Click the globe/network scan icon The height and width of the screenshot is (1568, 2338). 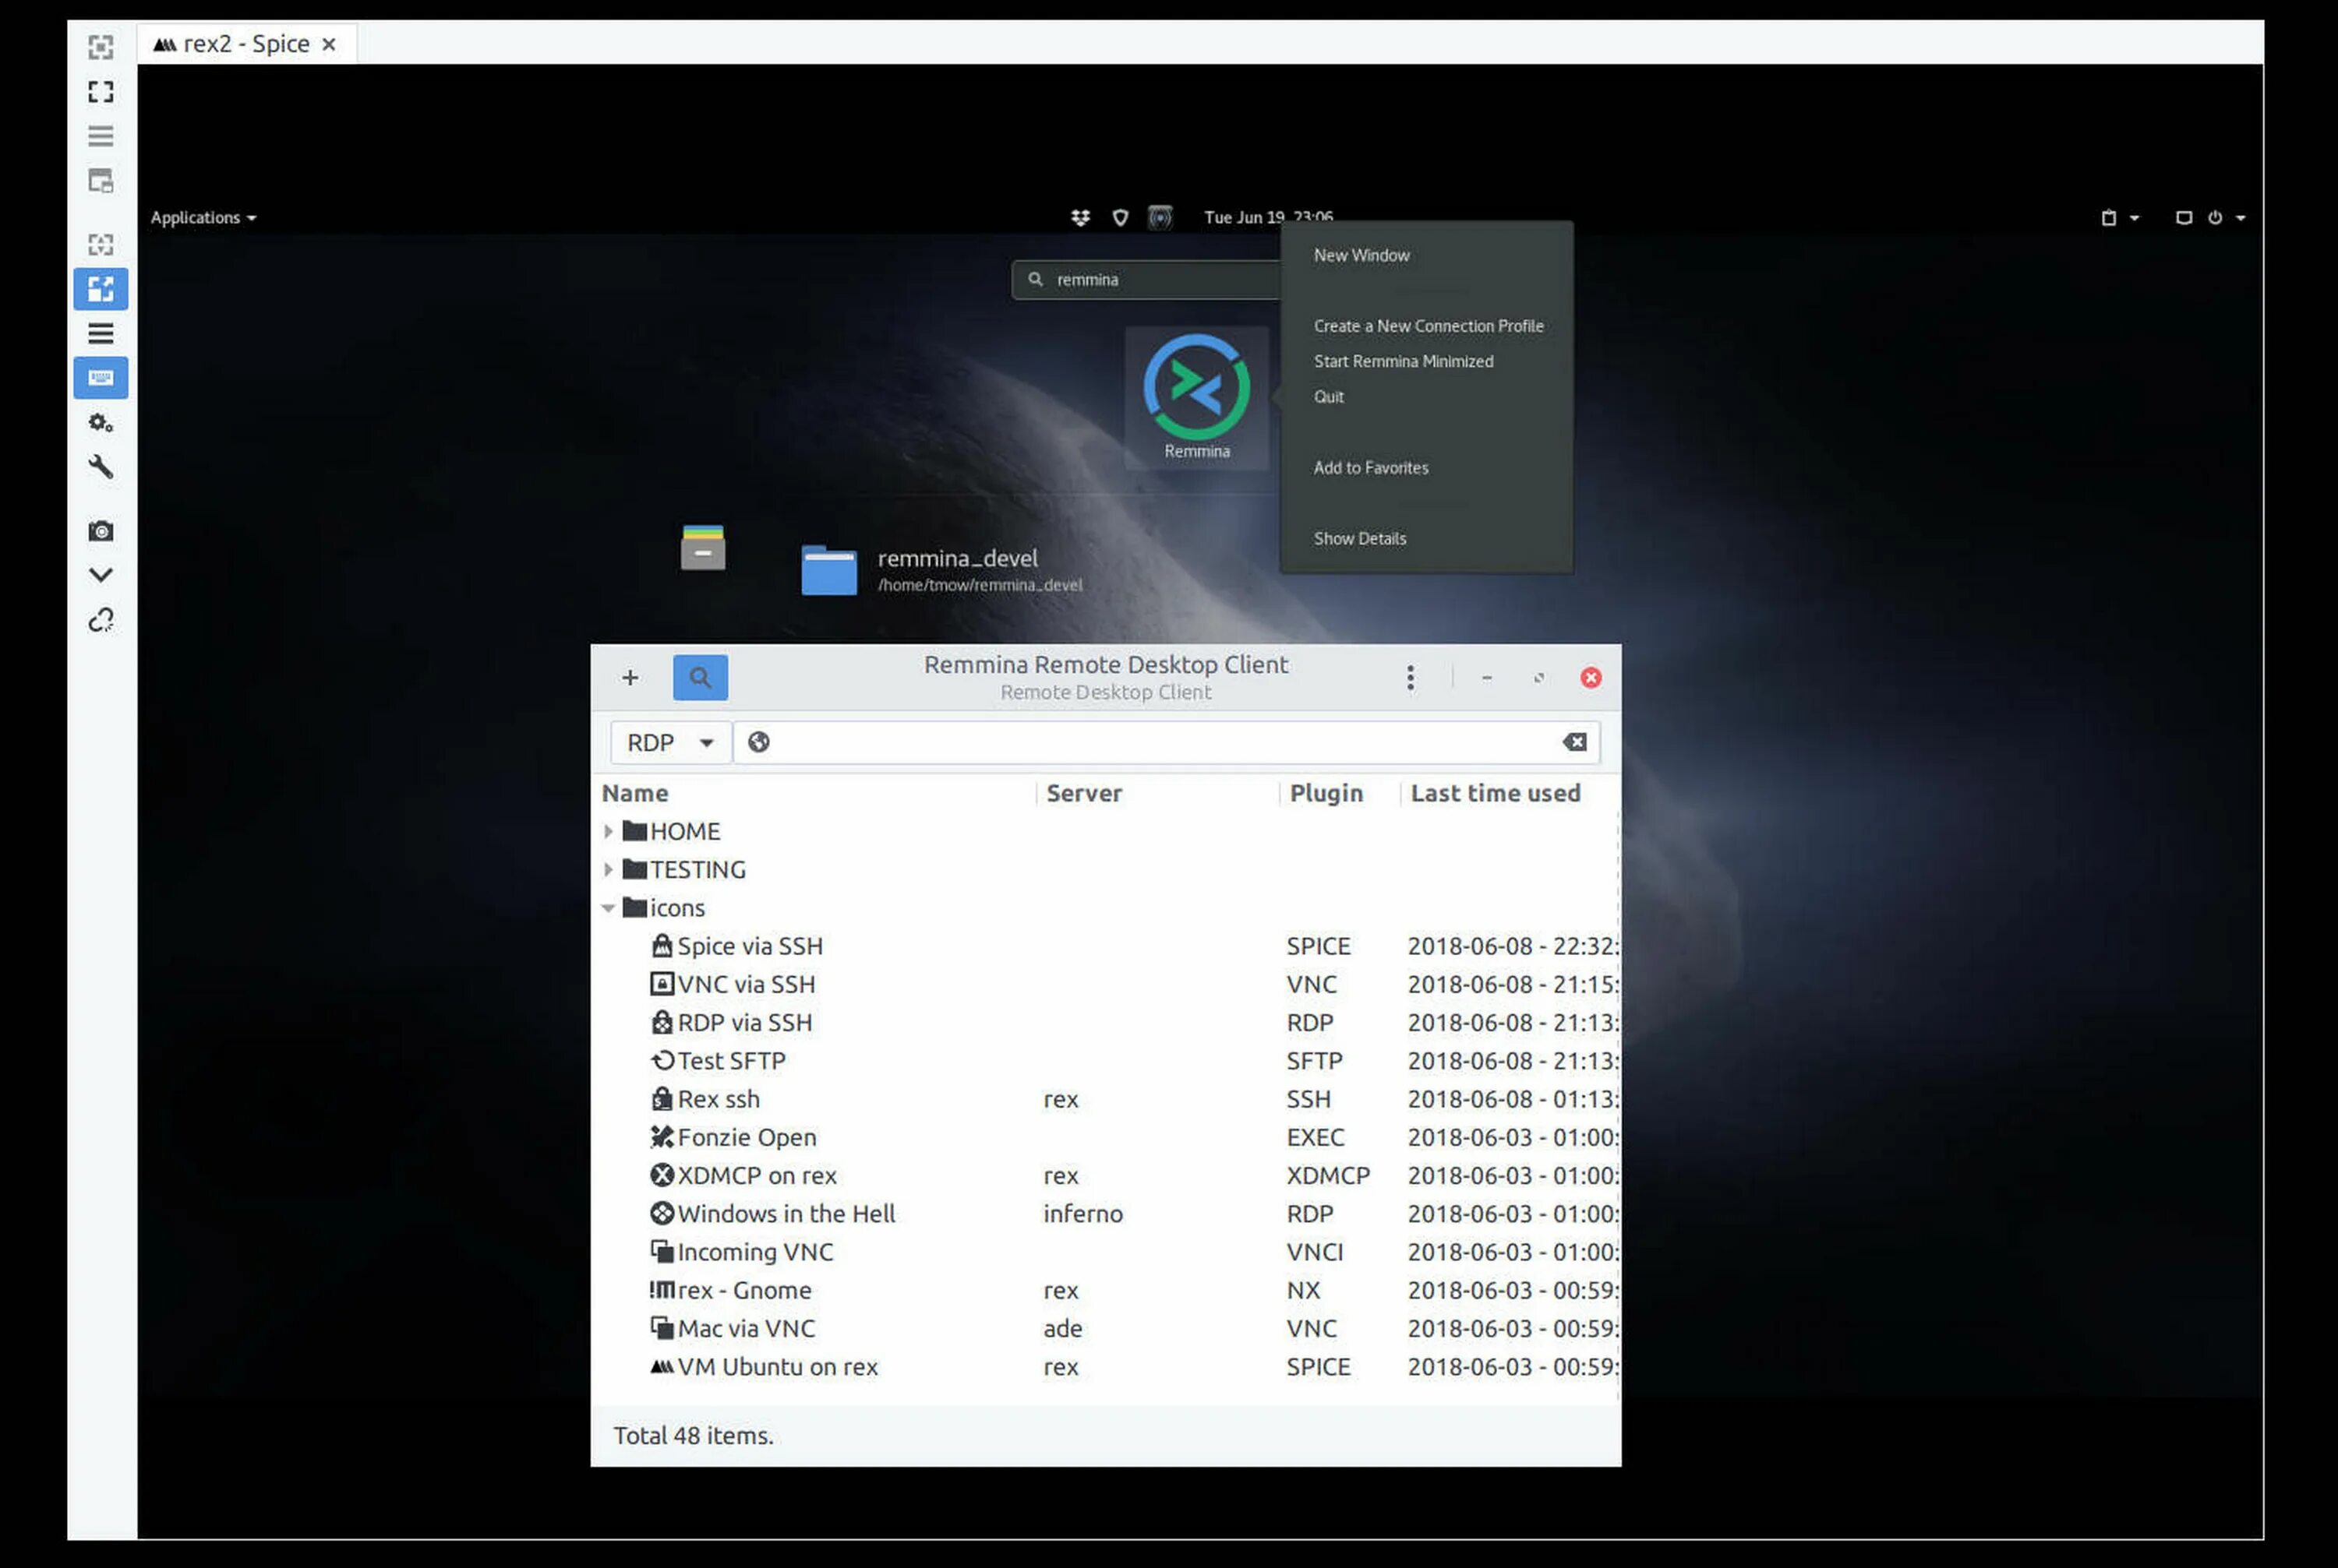[758, 740]
